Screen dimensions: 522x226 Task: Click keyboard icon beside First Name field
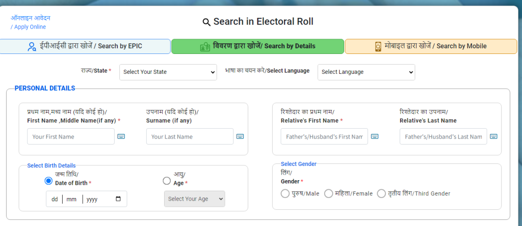coord(121,136)
